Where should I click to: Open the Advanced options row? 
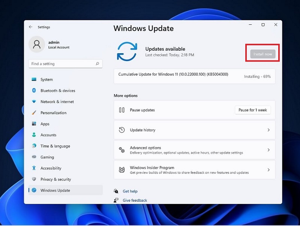(x=194, y=150)
